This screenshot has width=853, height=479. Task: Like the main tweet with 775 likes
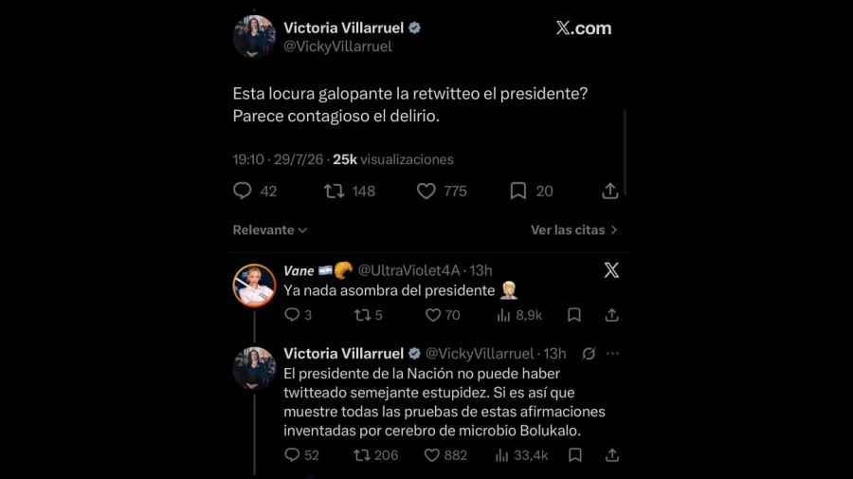426,191
